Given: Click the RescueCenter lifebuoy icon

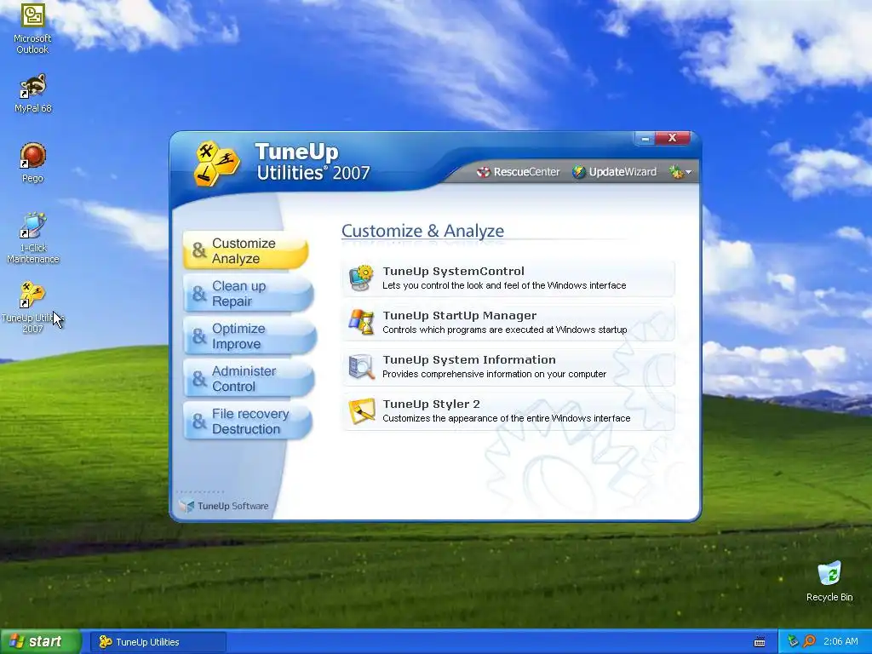Looking at the screenshot, I should (483, 172).
